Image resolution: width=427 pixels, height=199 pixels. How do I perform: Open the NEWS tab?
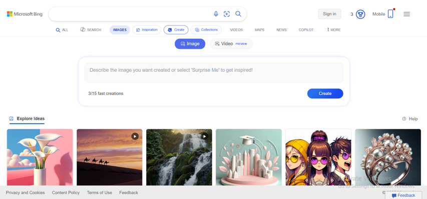click(282, 30)
